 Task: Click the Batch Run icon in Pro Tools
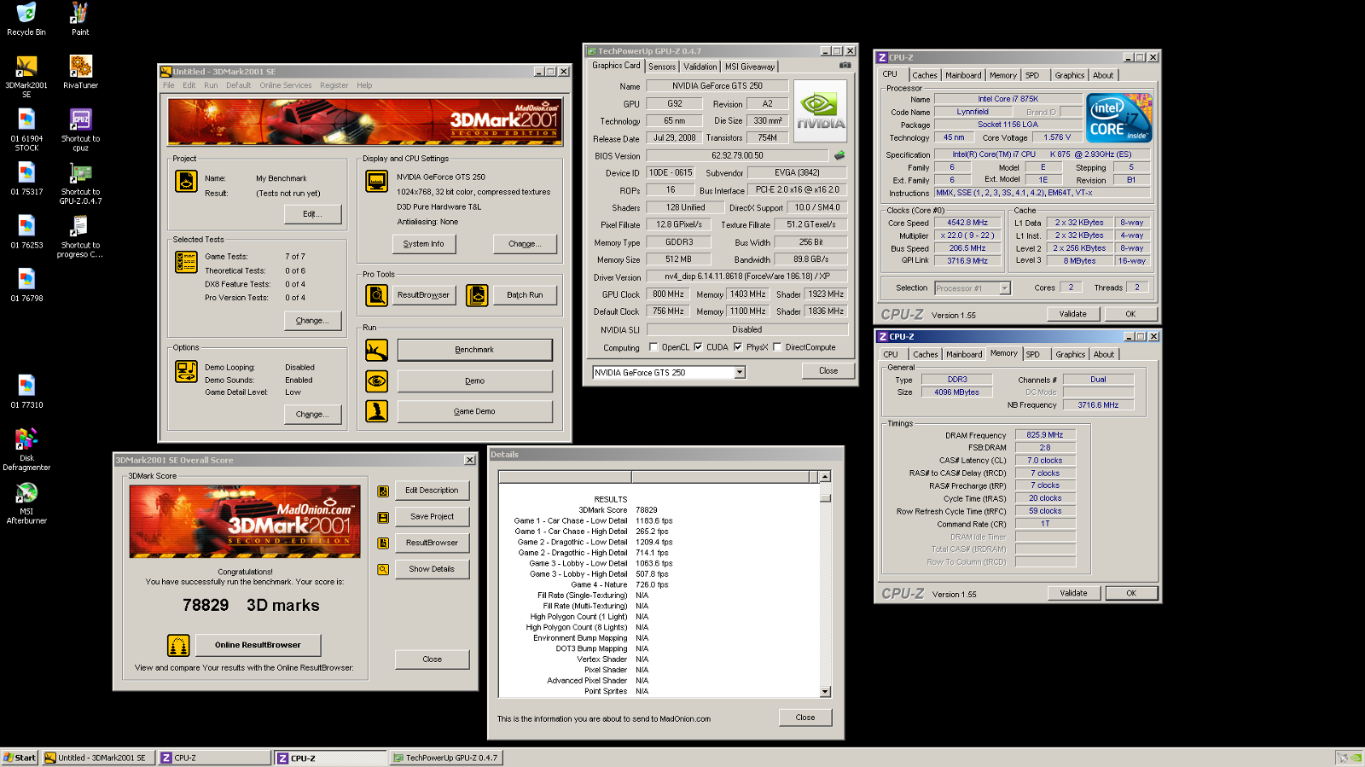(477, 295)
